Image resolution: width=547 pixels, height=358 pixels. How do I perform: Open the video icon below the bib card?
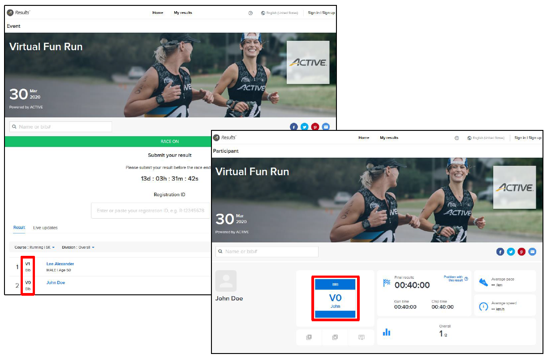coord(309,337)
